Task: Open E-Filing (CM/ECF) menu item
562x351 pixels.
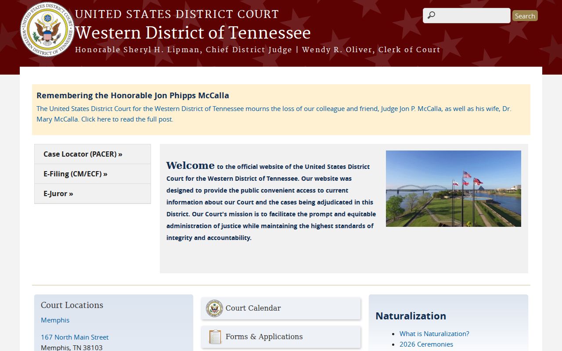Action: pyautogui.click(x=93, y=174)
